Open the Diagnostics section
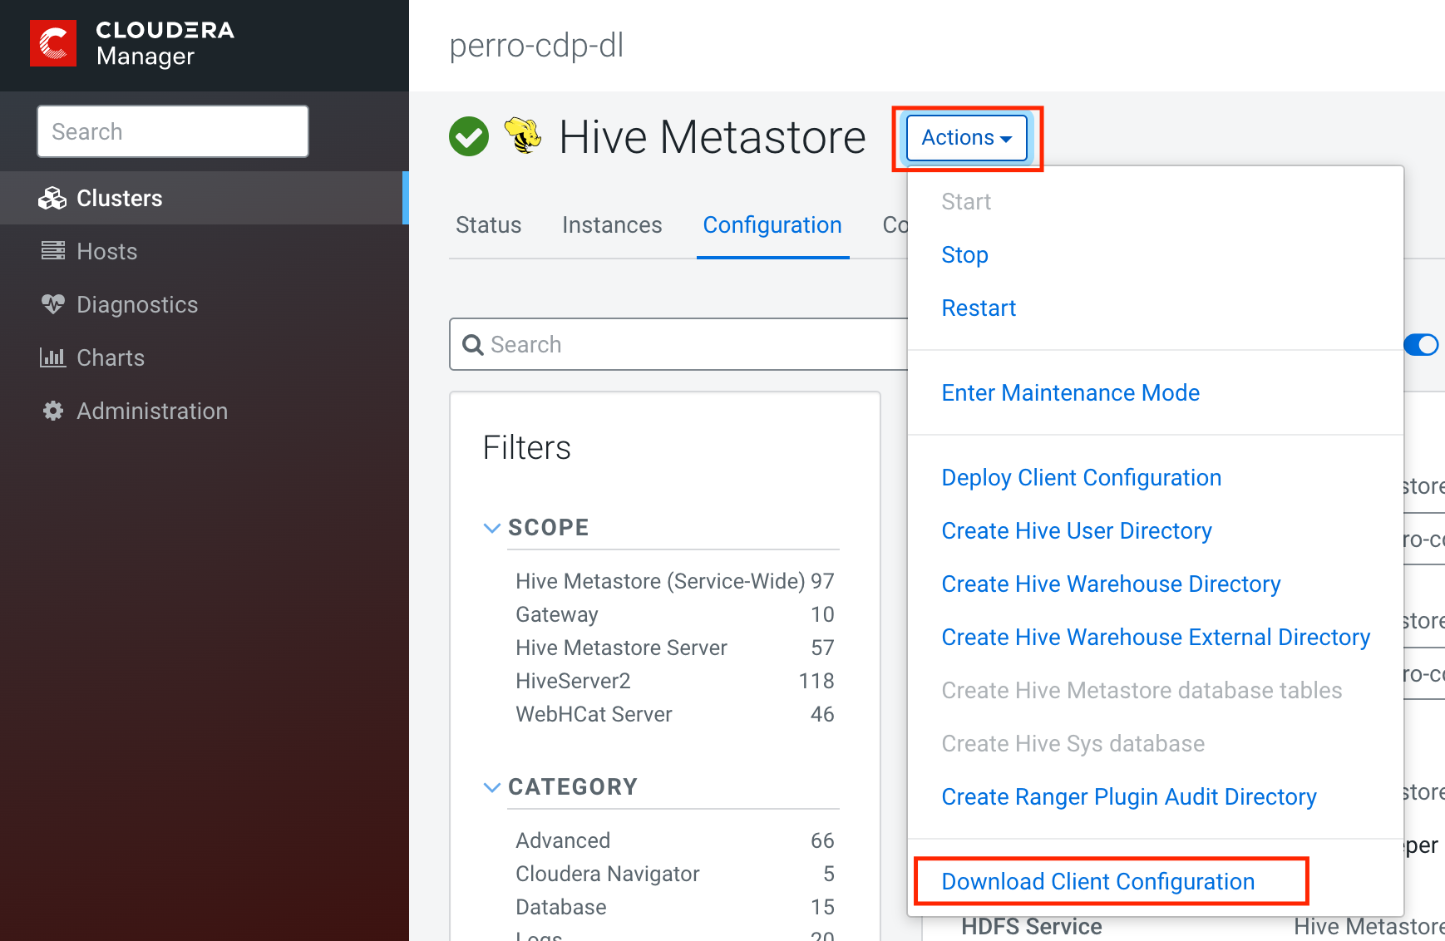Screen dimensions: 1445x941 coord(136,304)
